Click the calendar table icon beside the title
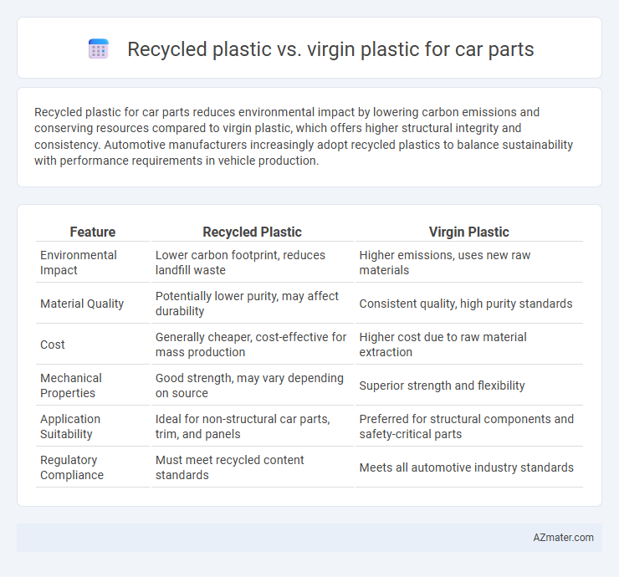This screenshot has height=577, width=619. point(99,49)
